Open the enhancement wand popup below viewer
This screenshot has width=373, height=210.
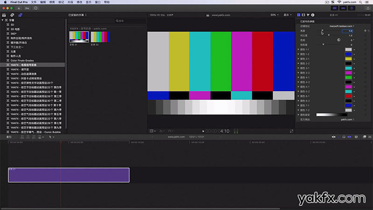coord(162,131)
